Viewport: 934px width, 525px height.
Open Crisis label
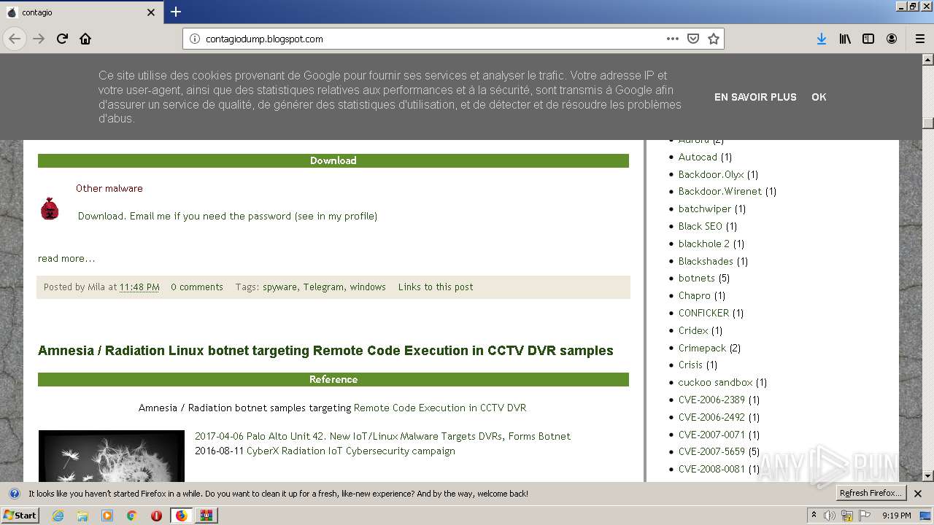click(x=690, y=365)
